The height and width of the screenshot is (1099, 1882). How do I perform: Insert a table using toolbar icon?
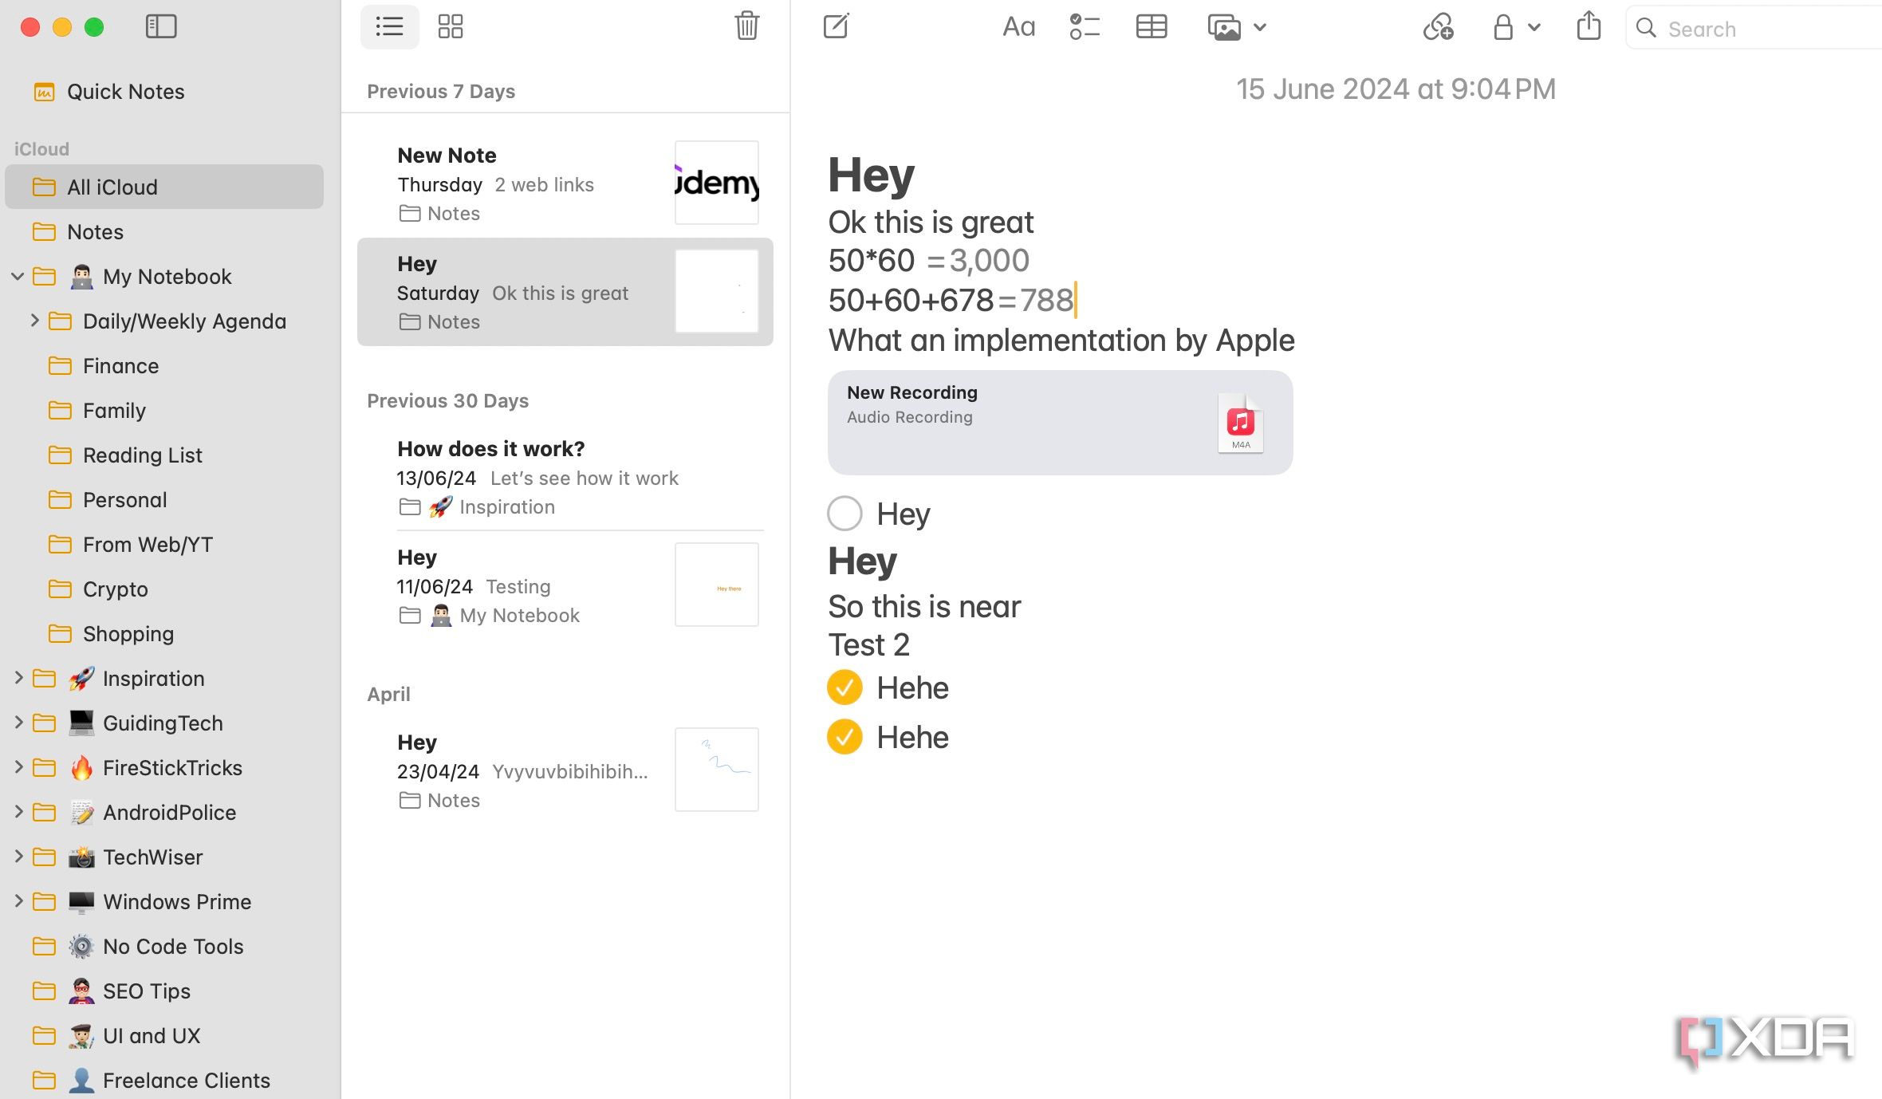(x=1151, y=27)
